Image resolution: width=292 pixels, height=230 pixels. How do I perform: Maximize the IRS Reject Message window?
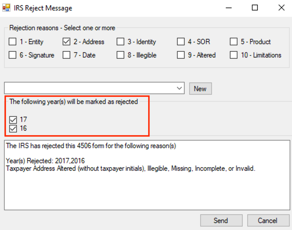(x=255, y=8)
